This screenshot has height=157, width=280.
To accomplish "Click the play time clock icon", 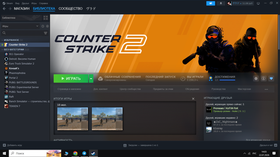I will (183, 78).
